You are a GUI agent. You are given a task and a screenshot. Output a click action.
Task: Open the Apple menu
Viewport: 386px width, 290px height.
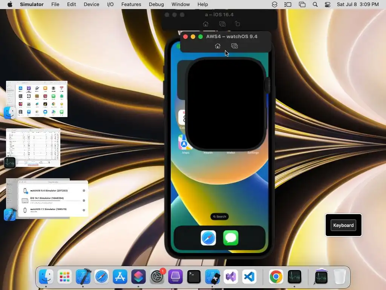pyautogui.click(x=10, y=4)
